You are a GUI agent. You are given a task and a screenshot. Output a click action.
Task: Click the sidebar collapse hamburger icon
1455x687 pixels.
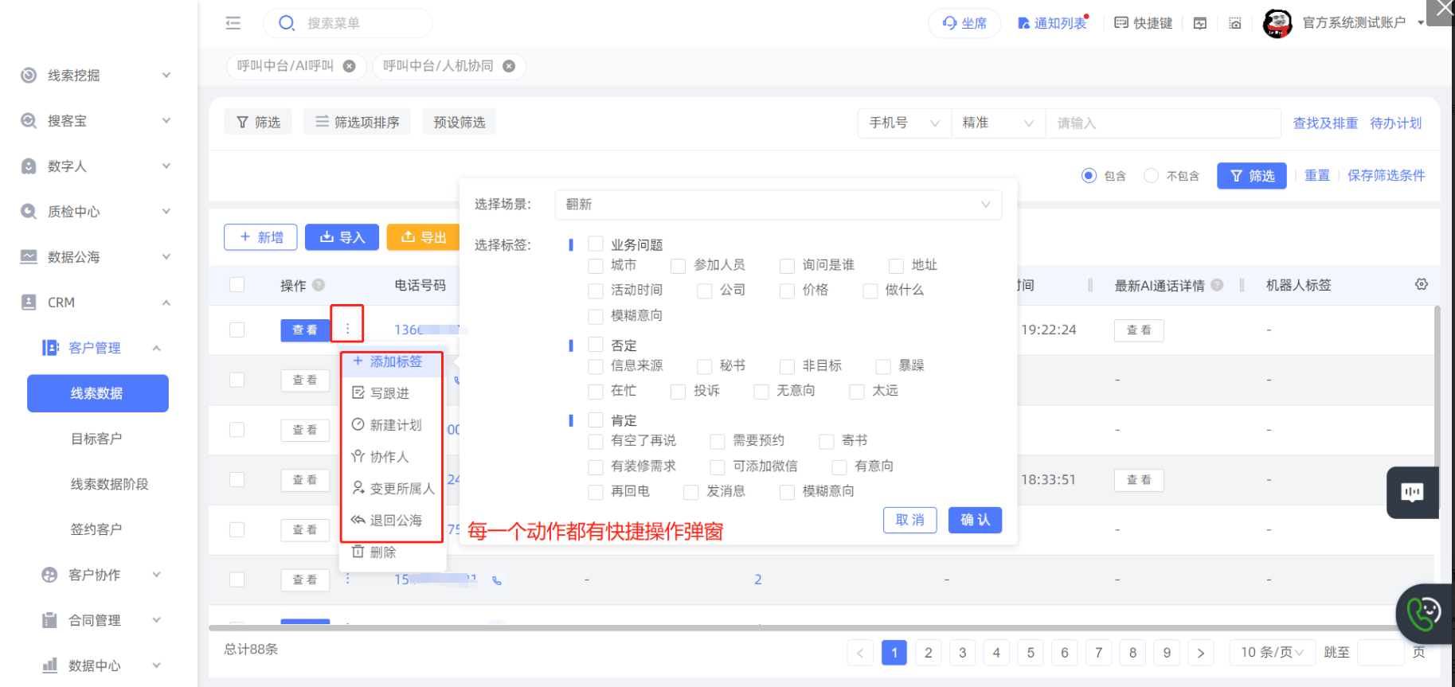point(233,23)
